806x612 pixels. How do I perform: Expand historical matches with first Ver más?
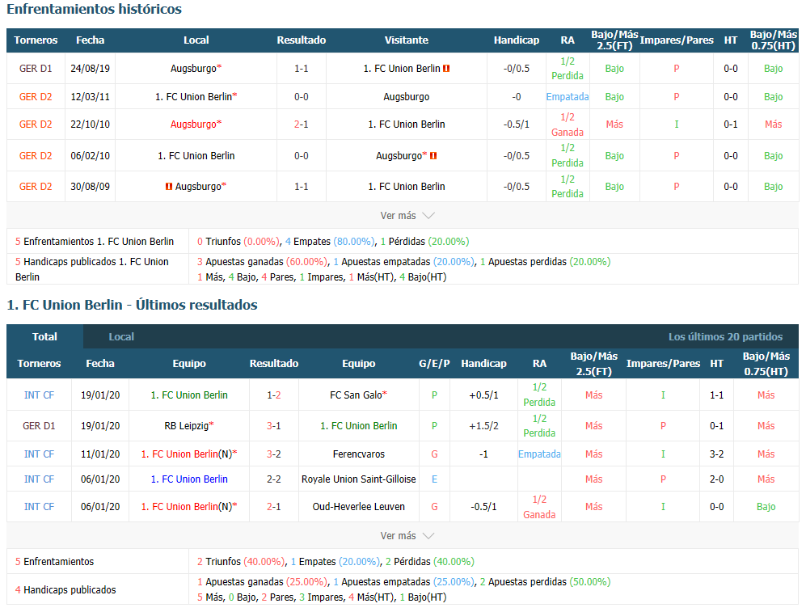407,216
